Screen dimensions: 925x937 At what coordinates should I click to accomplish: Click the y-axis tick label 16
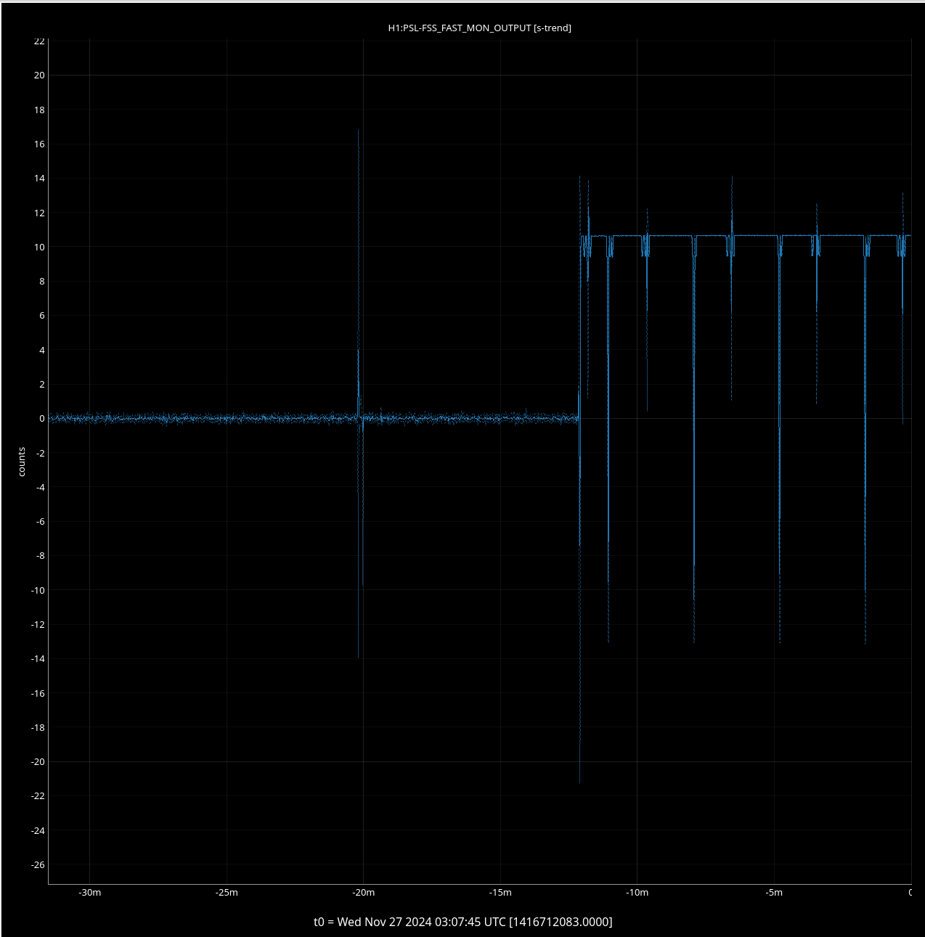point(39,144)
